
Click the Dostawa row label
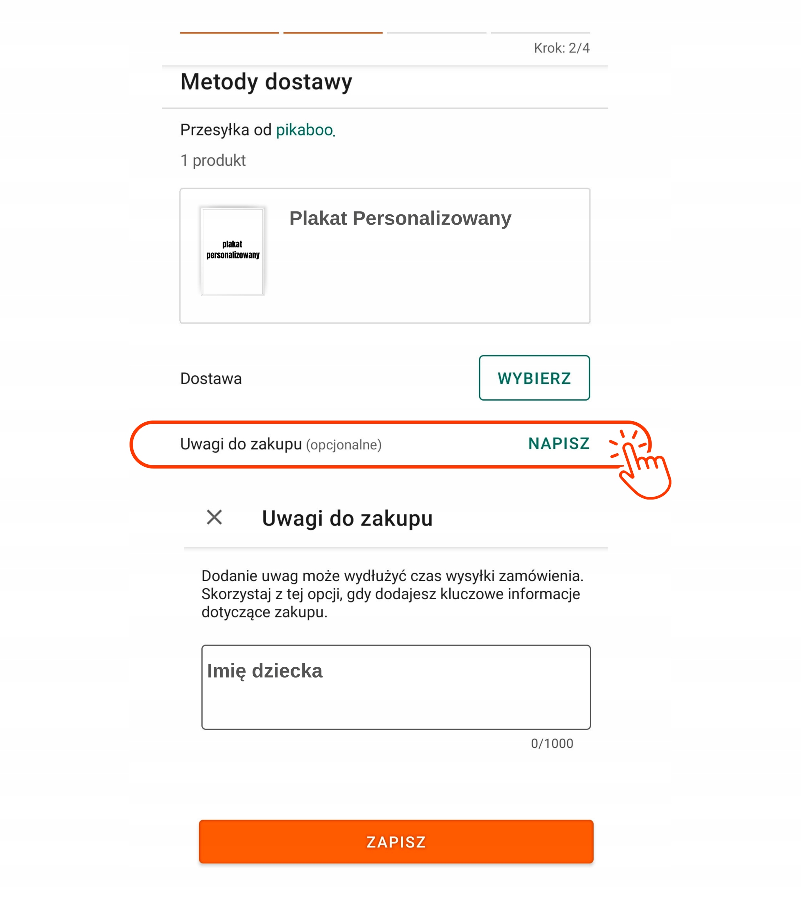click(211, 379)
